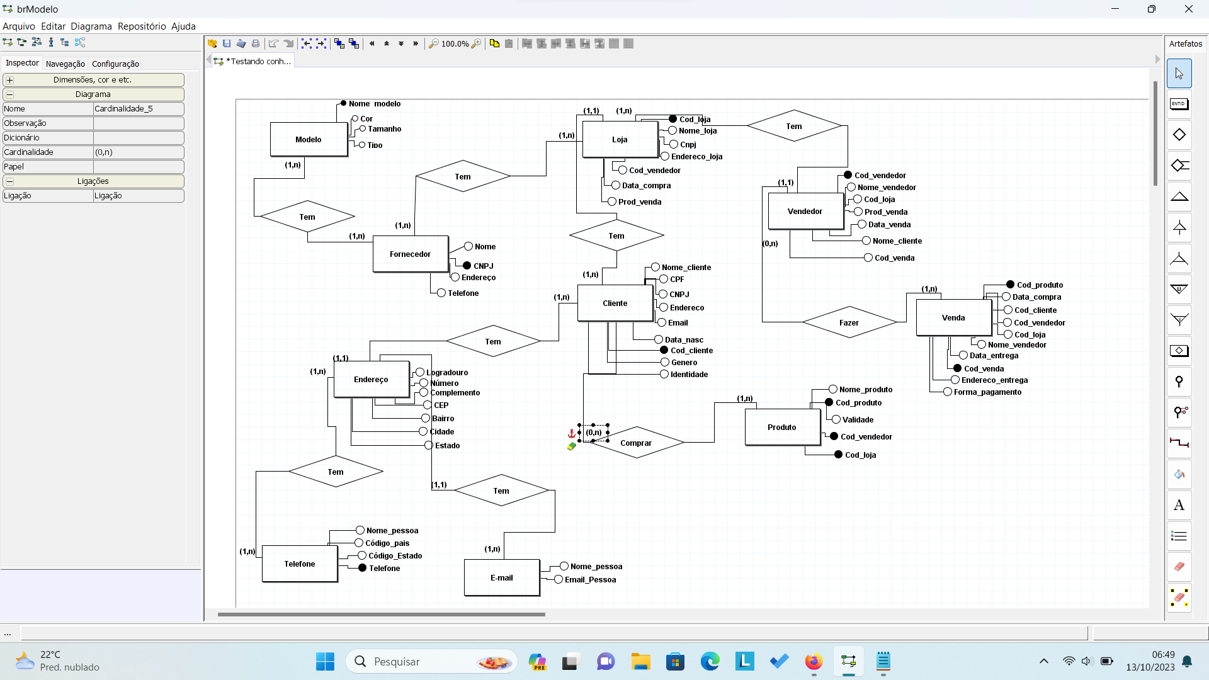
Task: Click the Ligação button in Ligações
Action: click(x=139, y=196)
